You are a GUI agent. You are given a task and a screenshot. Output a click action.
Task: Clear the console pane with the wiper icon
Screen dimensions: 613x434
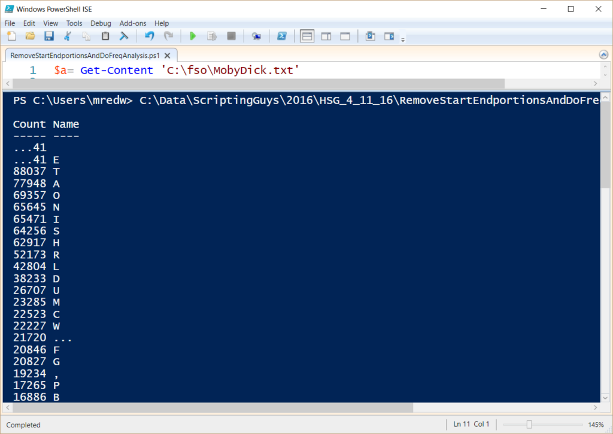[x=124, y=36]
